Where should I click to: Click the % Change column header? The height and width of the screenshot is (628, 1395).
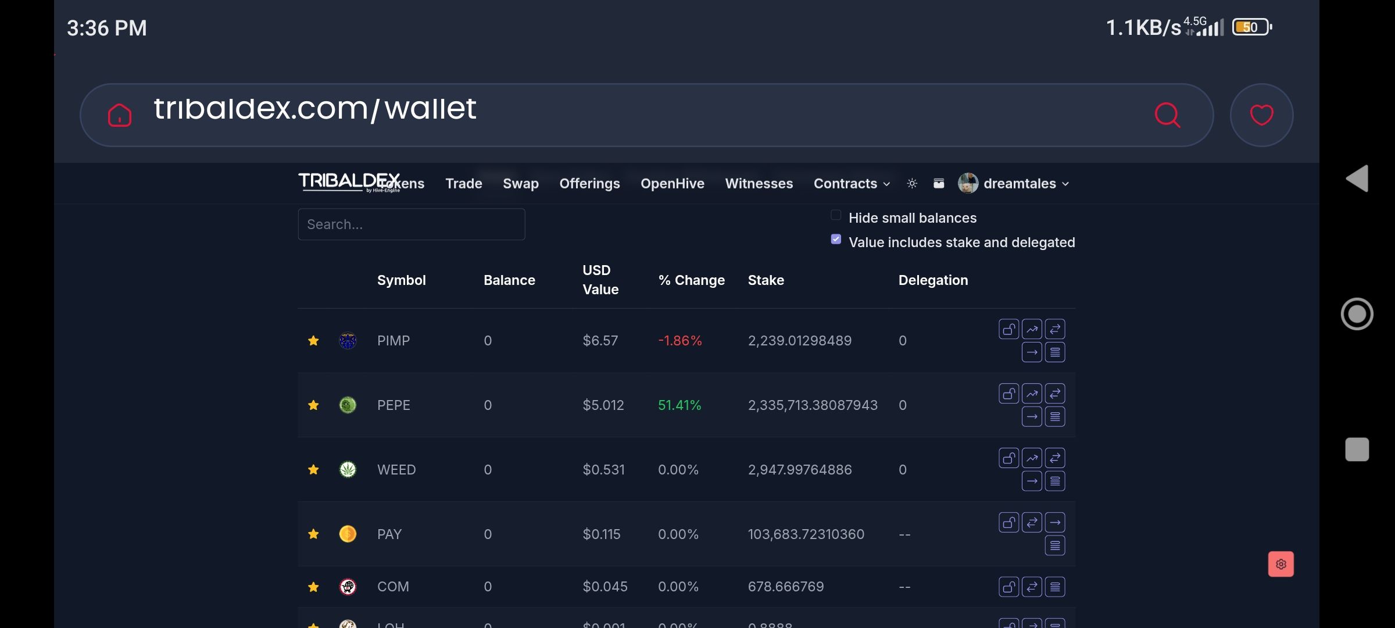692,280
